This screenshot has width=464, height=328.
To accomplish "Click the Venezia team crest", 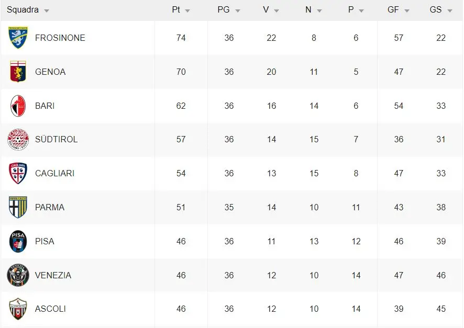I will 18,275.
